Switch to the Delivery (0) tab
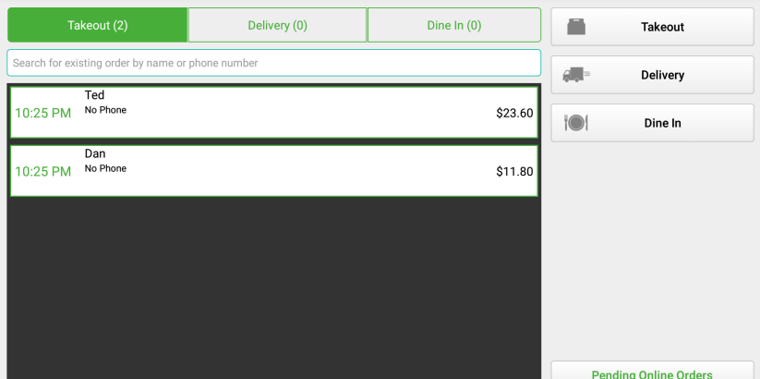The width and height of the screenshot is (760, 379). (x=277, y=25)
